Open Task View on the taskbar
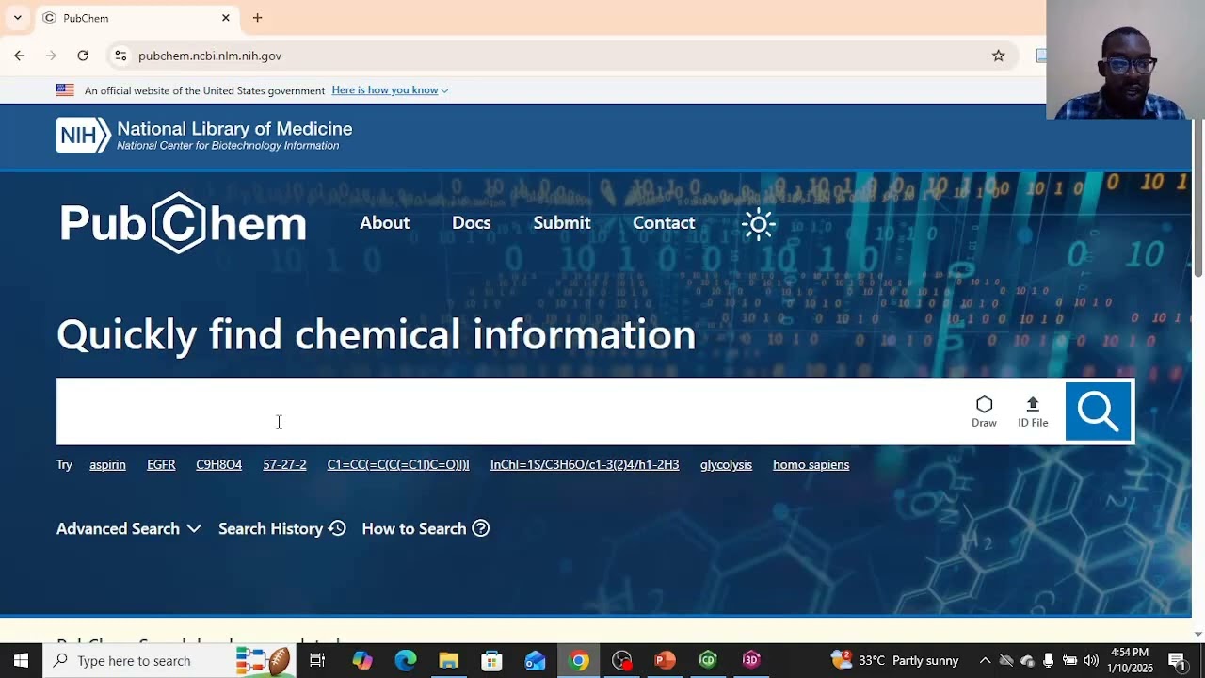Image resolution: width=1205 pixels, height=678 pixels. 317,661
